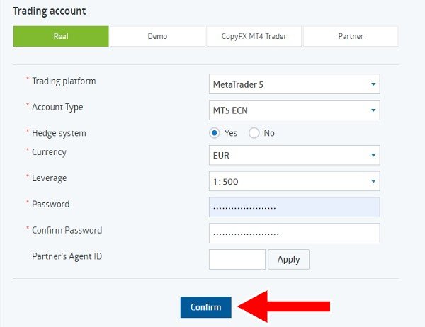
Task: Go to the Partner tab
Action: (x=351, y=36)
